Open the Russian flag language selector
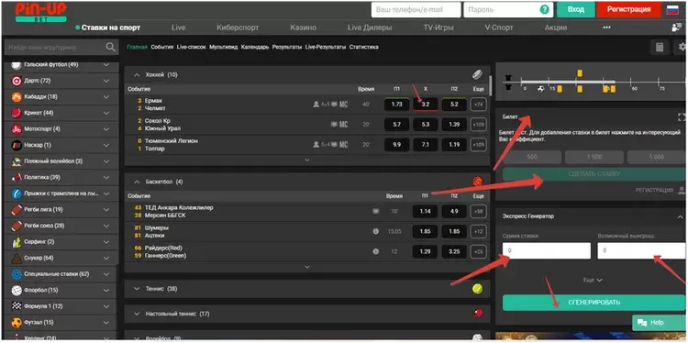This screenshot has width=688, height=343. click(x=672, y=9)
